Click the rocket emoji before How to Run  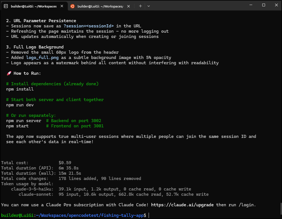9,73
